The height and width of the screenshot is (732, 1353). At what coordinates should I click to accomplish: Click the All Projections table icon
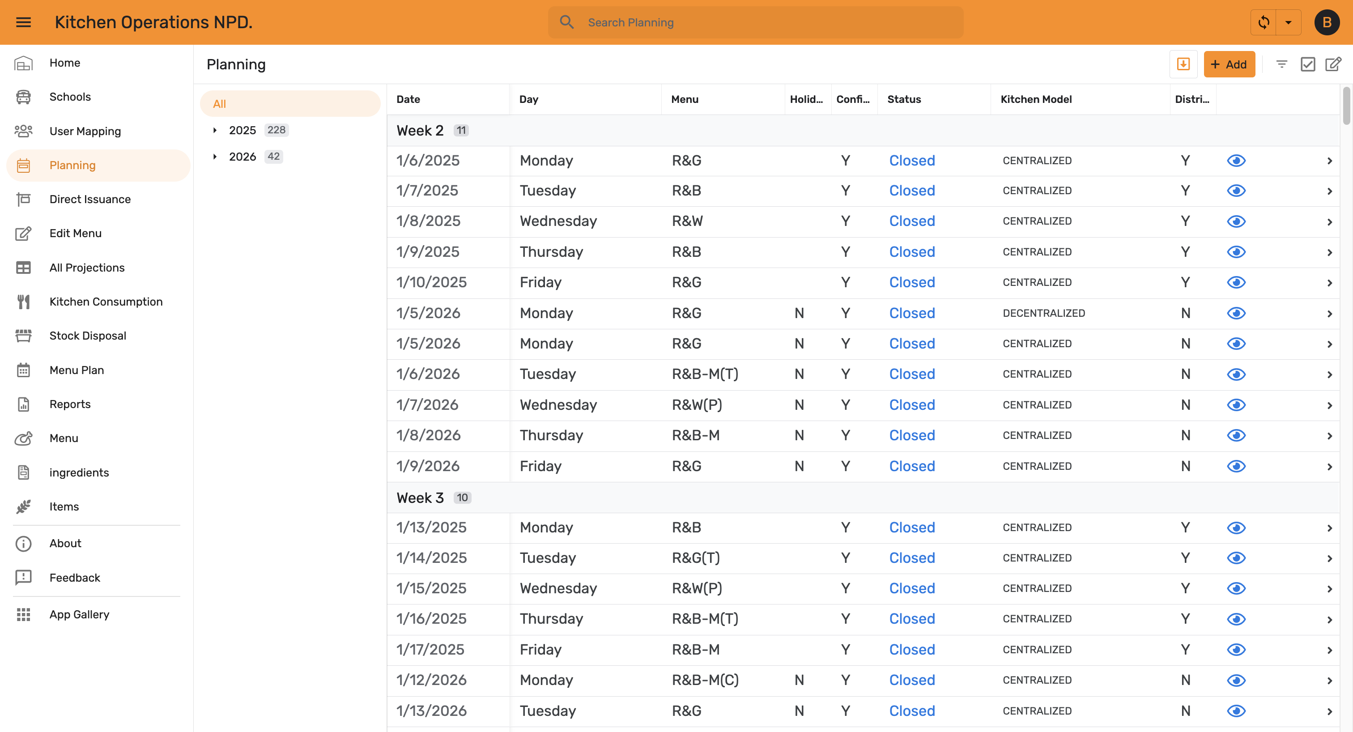pyautogui.click(x=24, y=268)
